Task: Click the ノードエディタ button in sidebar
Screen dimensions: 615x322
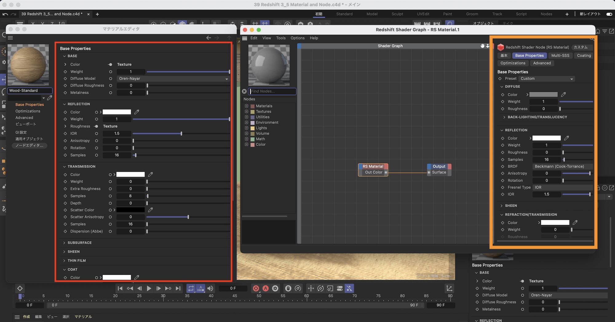Action: point(30,145)
